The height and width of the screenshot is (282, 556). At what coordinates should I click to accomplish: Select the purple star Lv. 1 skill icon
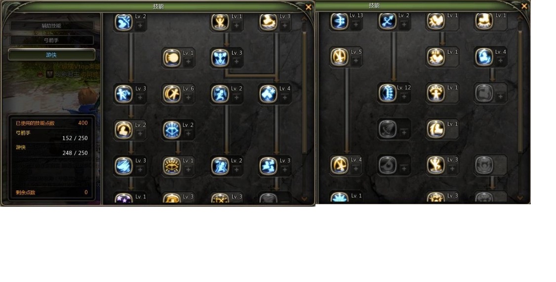point(124,199)
